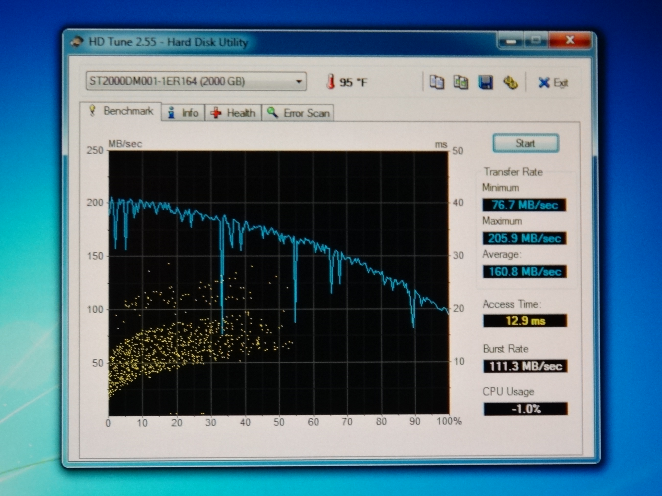Screen dimensions: 662x496
Task: Click the Minimum value 76.7 MB/sec
Action: (524, 205)
